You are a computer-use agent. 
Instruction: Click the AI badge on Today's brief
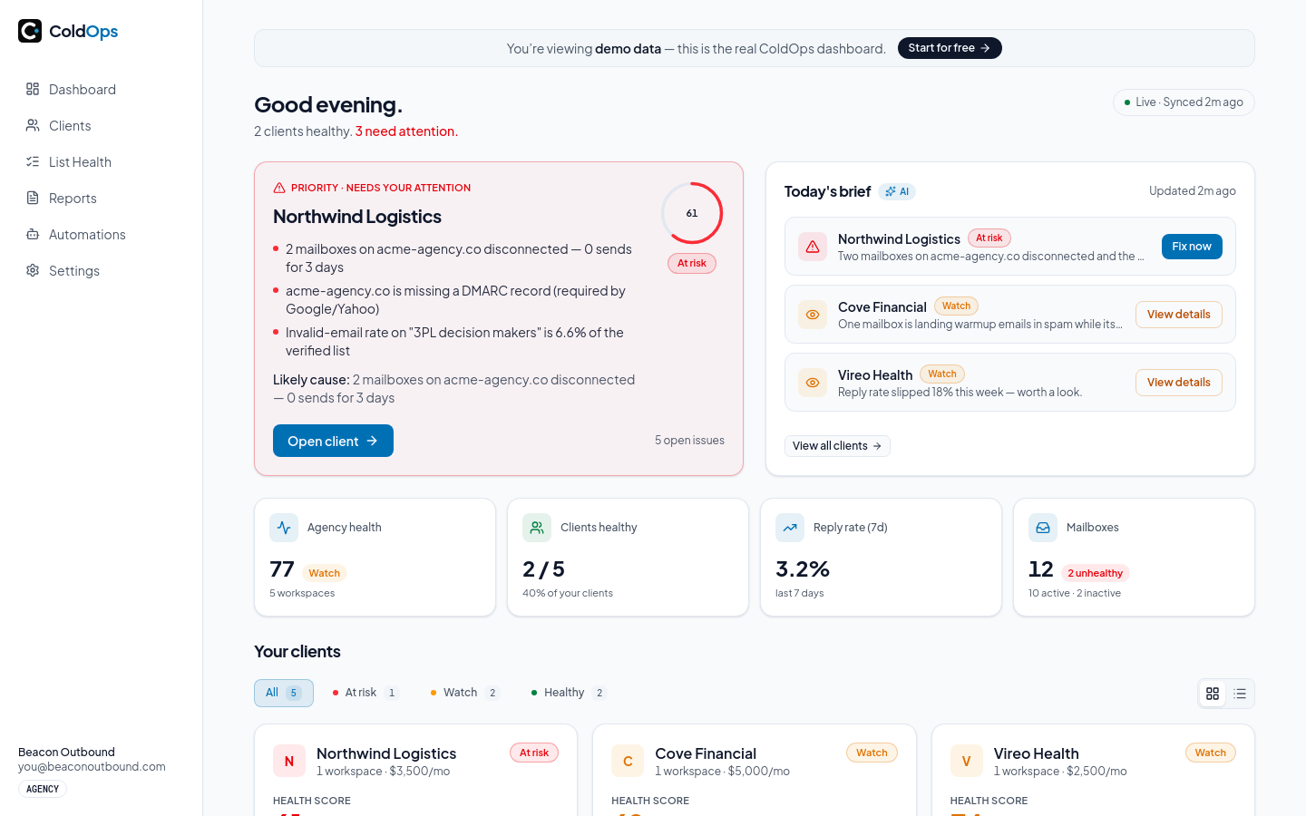coord(897,191)
